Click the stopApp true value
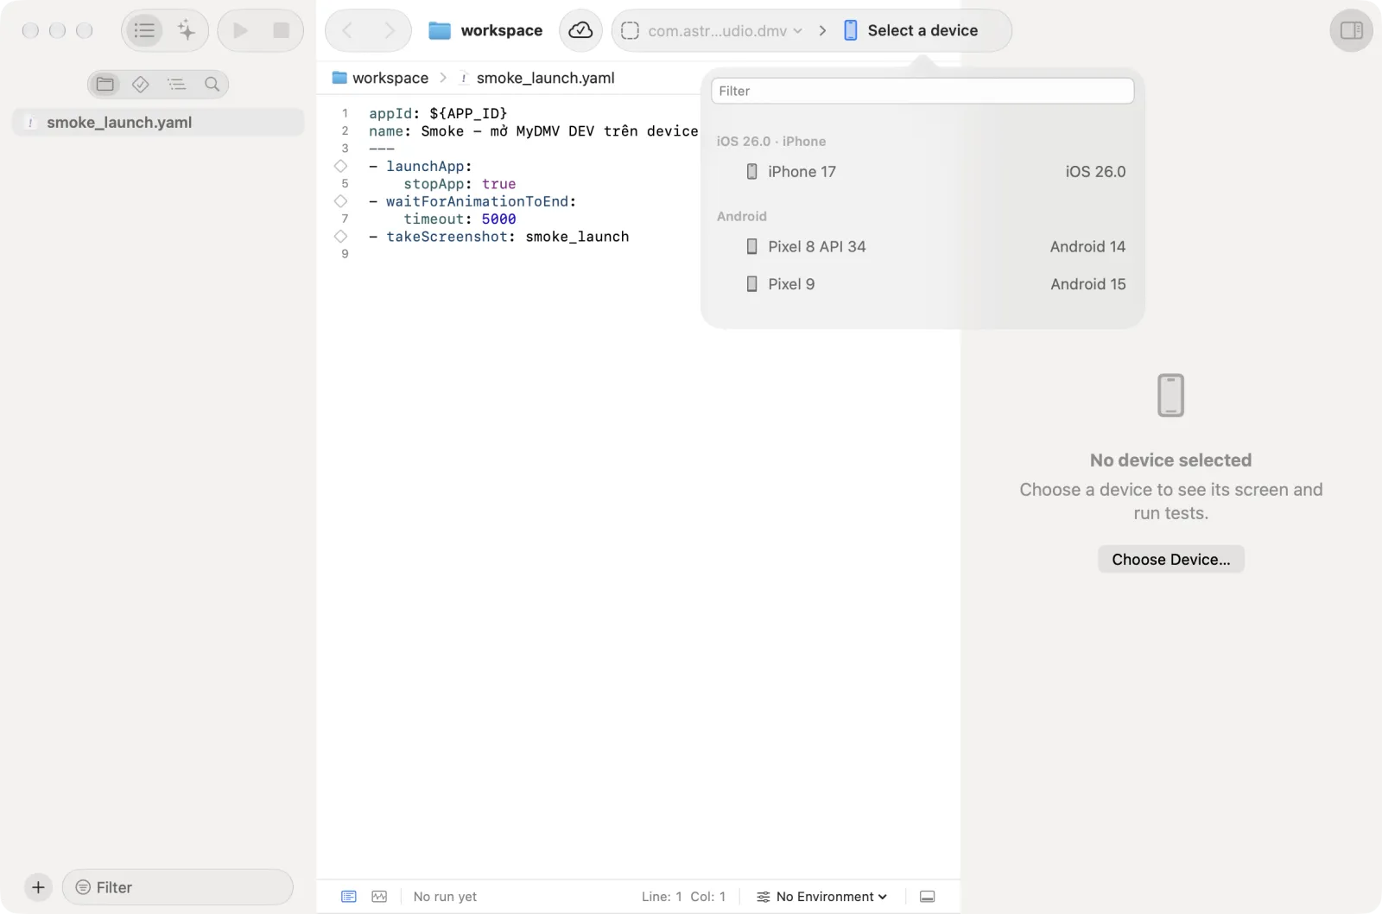The width and height of the screenshot is (1382, 914). coord(498,184)
